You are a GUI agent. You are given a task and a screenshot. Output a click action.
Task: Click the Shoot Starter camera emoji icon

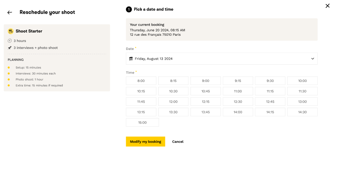pos(10,31)
